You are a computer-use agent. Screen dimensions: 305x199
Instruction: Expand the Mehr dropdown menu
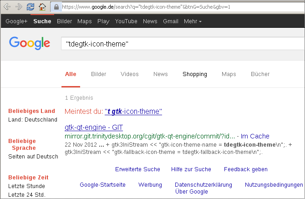coord(193,21)
